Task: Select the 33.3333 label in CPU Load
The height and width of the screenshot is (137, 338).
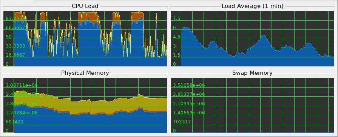Action: (x=15, y=46)
